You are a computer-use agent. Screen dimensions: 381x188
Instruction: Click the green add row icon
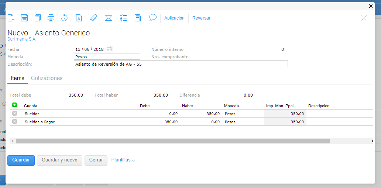14,105
